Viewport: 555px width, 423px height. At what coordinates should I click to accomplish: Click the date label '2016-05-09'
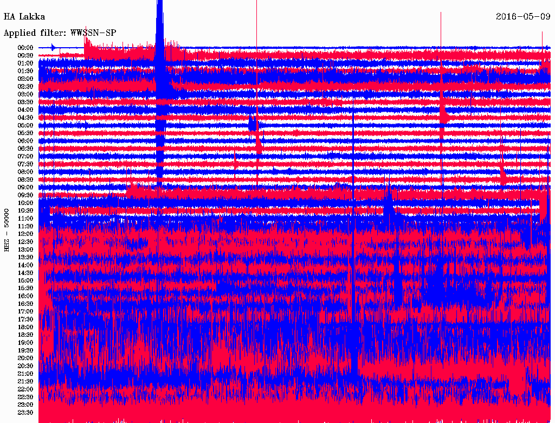(523, 17)
